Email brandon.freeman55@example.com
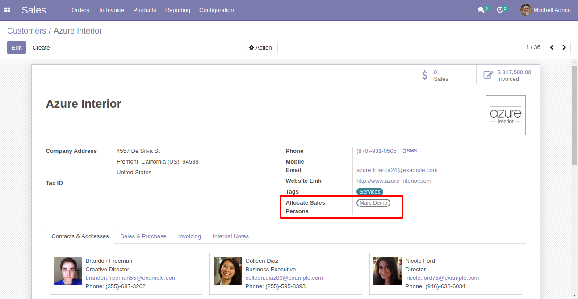 131,278
